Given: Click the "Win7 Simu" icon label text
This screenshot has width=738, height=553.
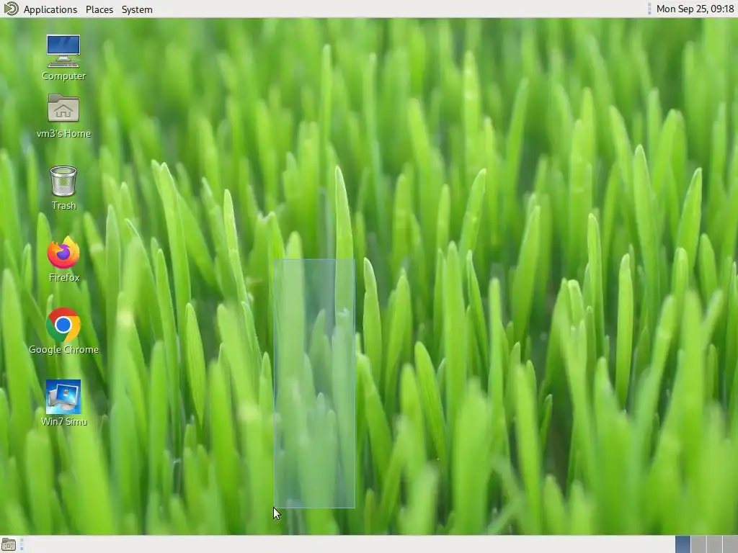Looking at the screenshot, I should pyautogui.click(x=64, y=421).
